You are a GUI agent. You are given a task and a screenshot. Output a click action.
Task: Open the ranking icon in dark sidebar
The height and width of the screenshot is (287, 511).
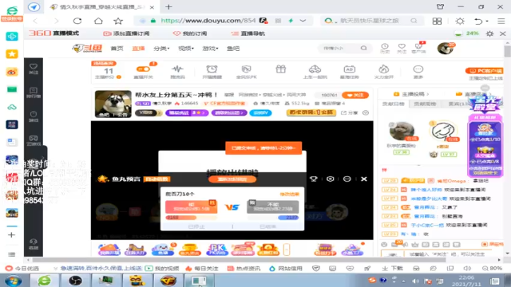[x=34, y=92]
